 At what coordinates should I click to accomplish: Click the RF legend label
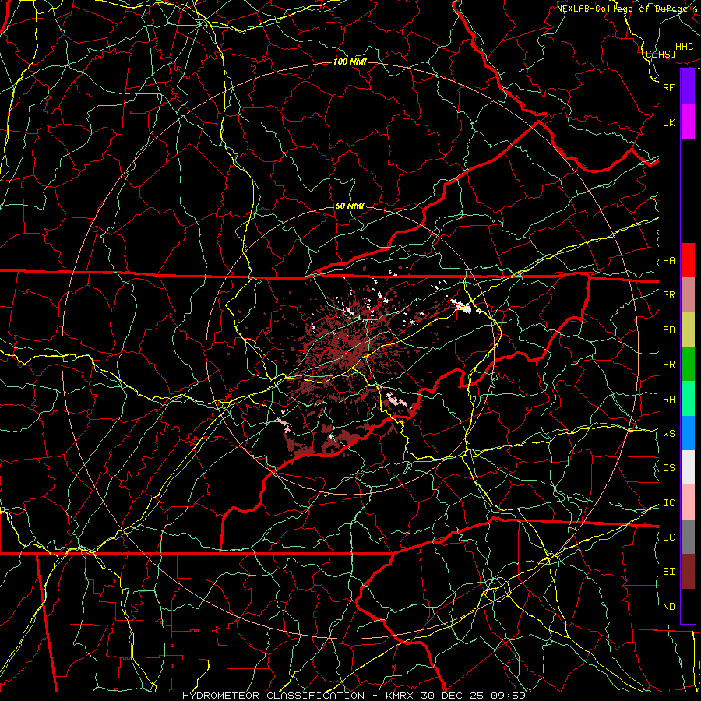[x=668, y=87]
